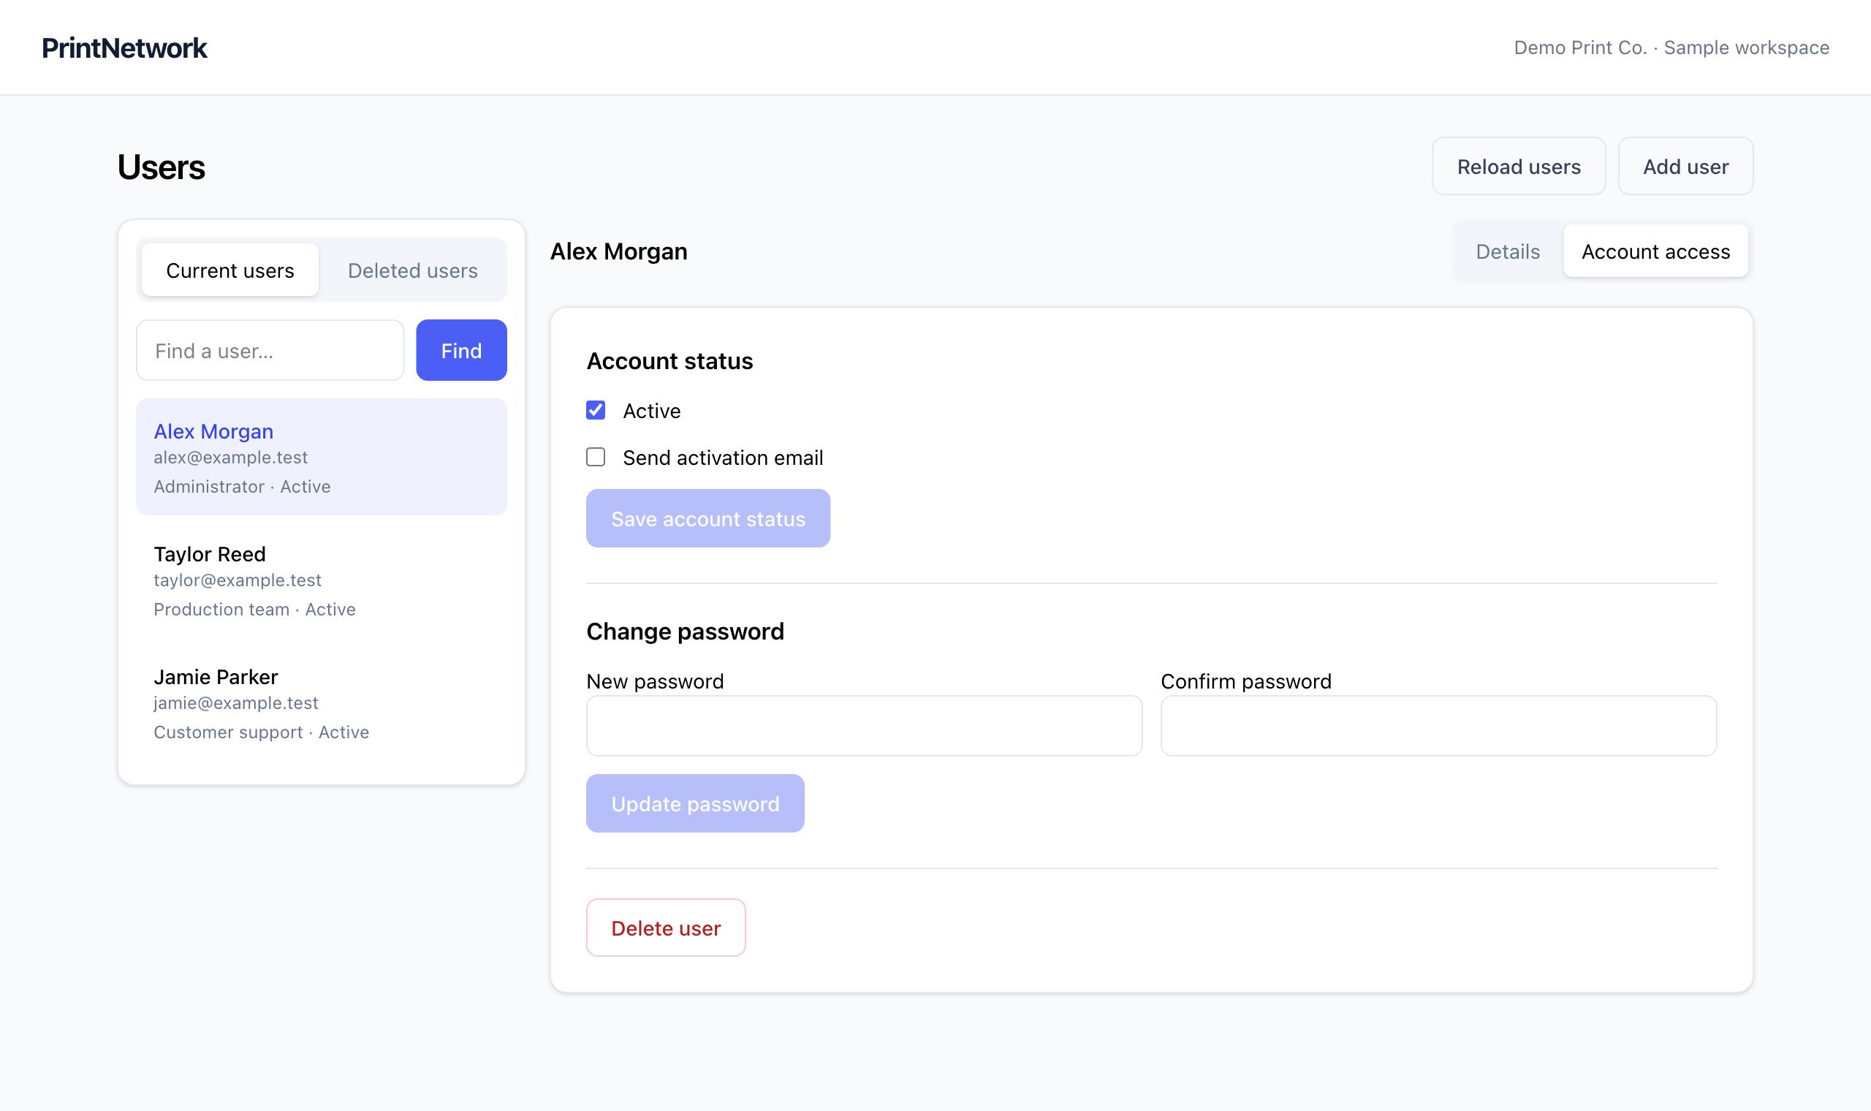The height and width of the screenshot is (1111, 1871).
Task: Focus the Find a user search field
Action: coord(270,350)
